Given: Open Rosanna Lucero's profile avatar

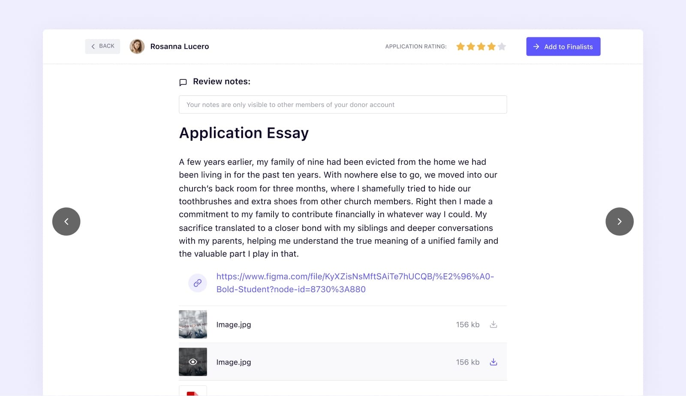Looking at the screenshot, I should coord(137,46).
